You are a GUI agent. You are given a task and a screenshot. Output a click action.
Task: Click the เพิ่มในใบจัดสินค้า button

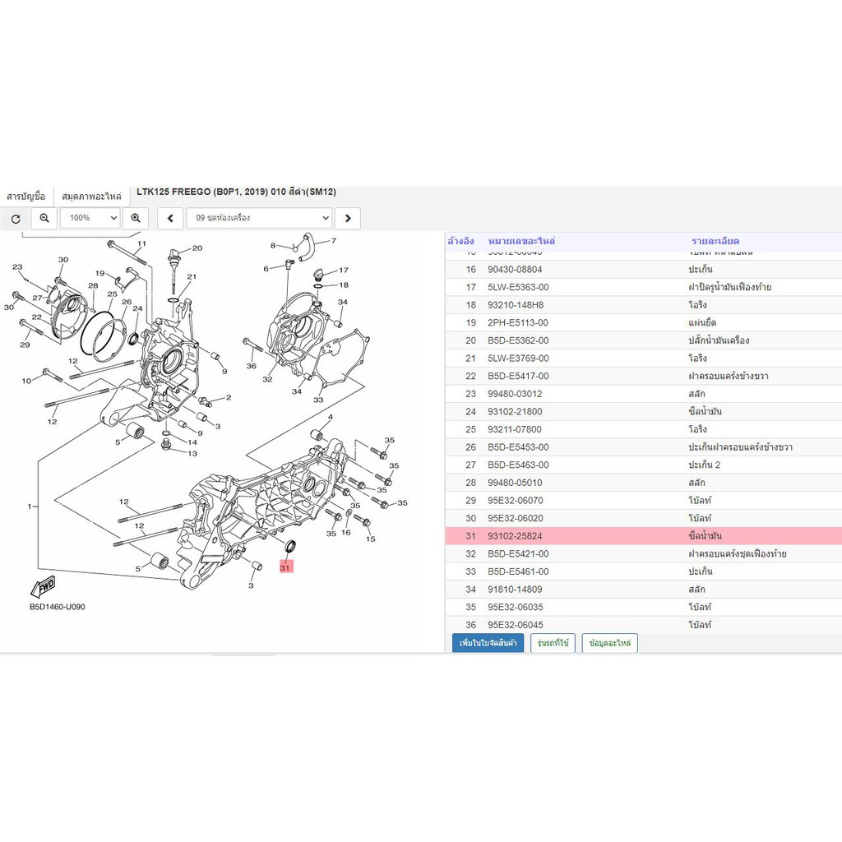point(488,643)
